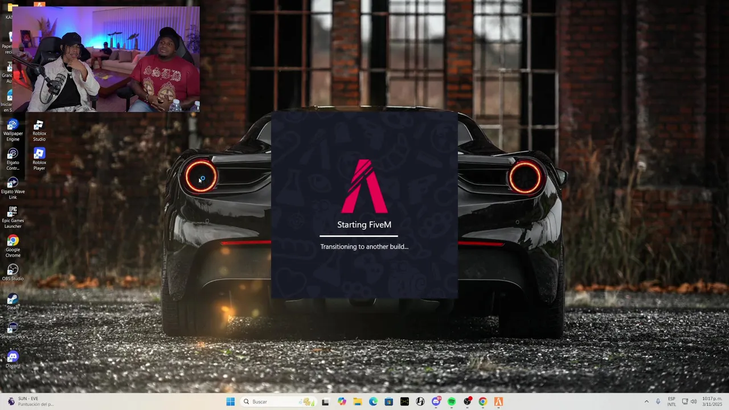The image size is (729, 410).
Task: Click 'Transitioning to another build...' status text
Action: (x=364, y=247)
